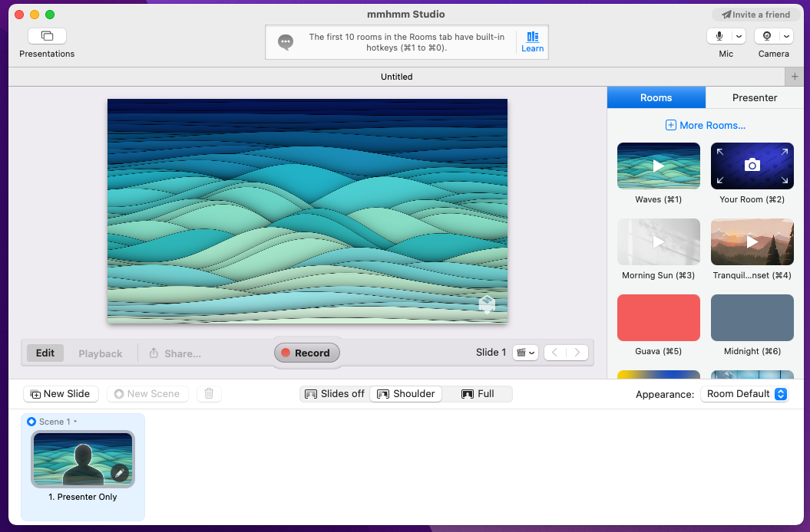Go to next slide with right arrow
Viewport: 810px width, 532px height.
(577, 353)
